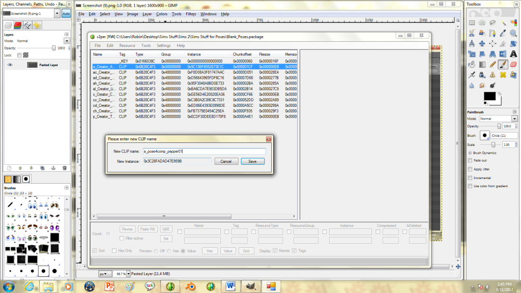Select the Rectangle Select tool
Image resolution: width=521 pixels, height=293 pixels.
pyautogui.click(x=472, y=23)
